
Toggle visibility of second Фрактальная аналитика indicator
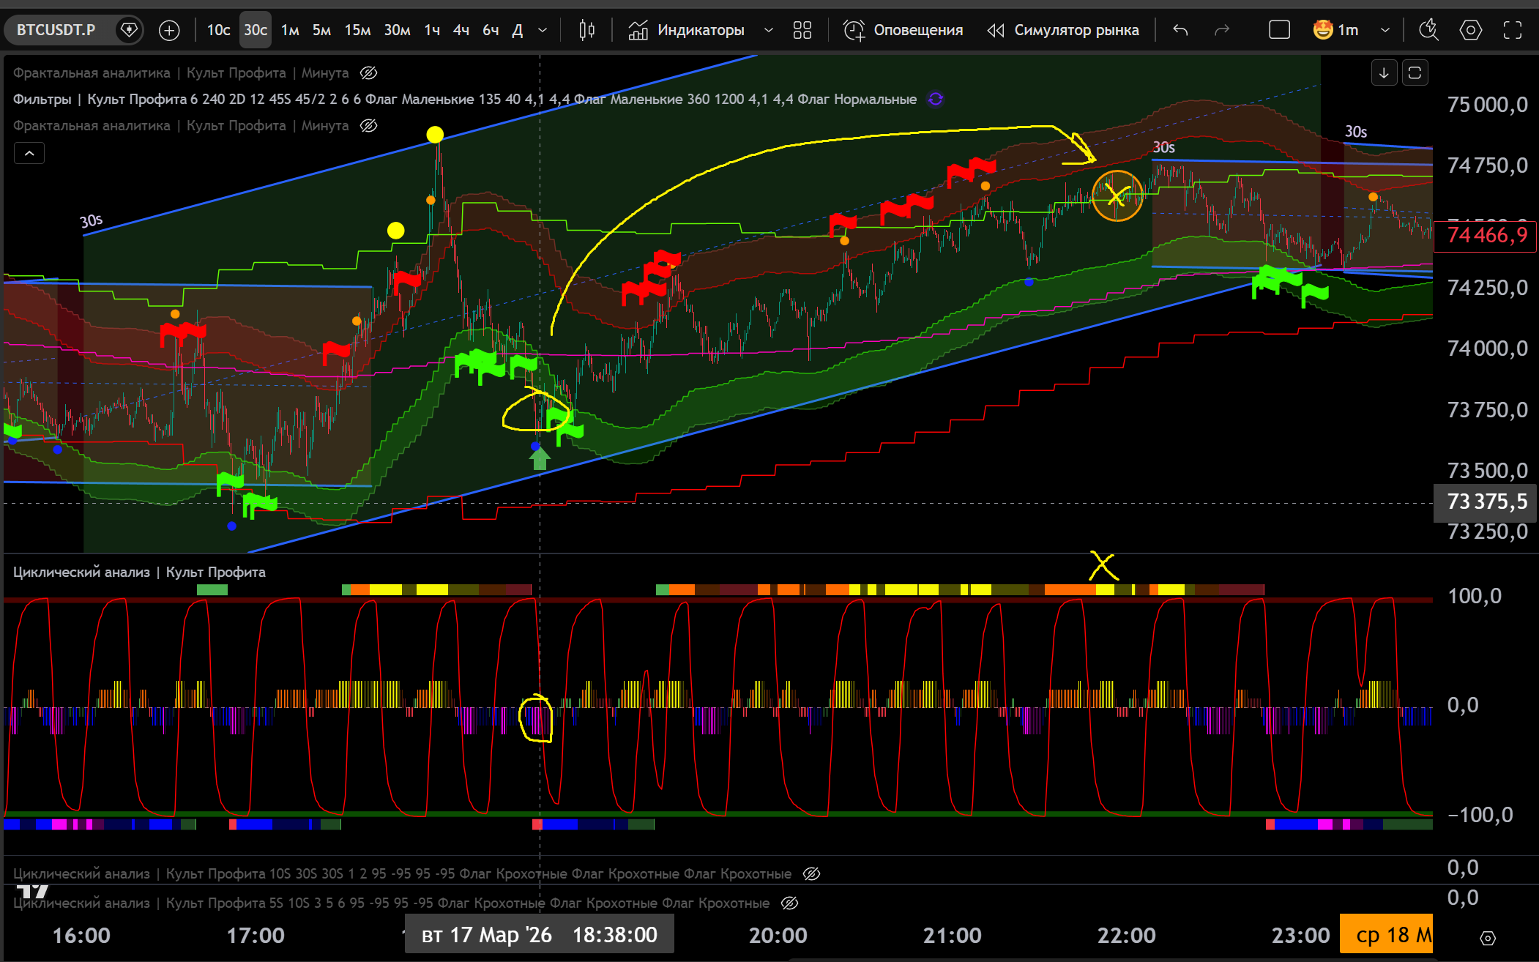369,125
